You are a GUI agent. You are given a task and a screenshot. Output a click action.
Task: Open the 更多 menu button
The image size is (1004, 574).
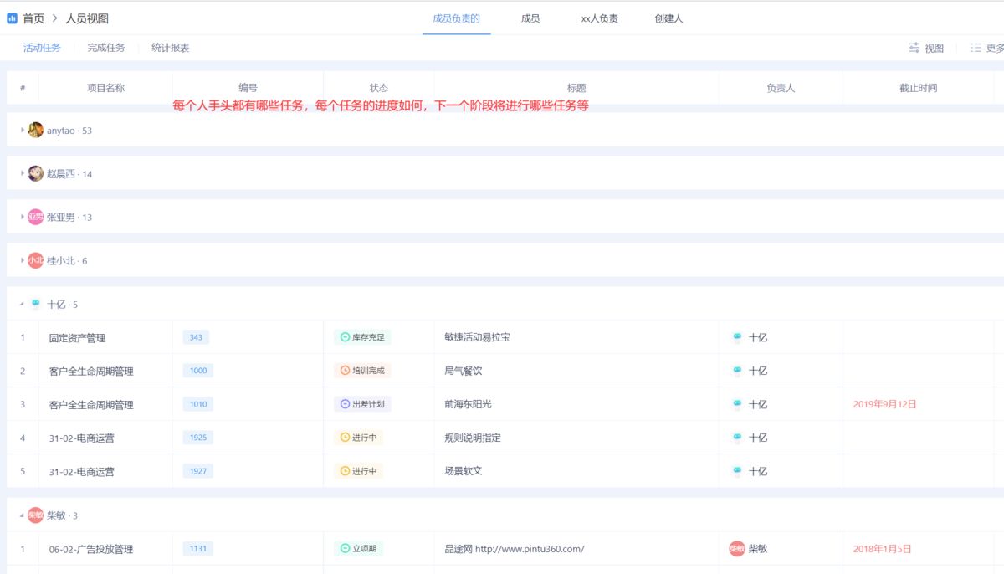click(x=987, y=48)
